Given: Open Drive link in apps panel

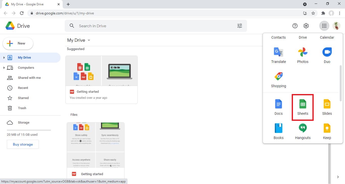Looking at the screenshot, I should (303, 37).
